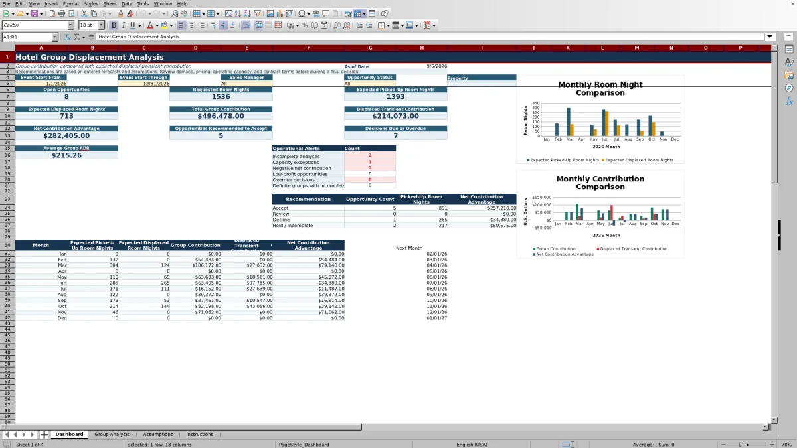Click the 70% zoom level in status bar
797x448 pixels.
tap(786, 445)
